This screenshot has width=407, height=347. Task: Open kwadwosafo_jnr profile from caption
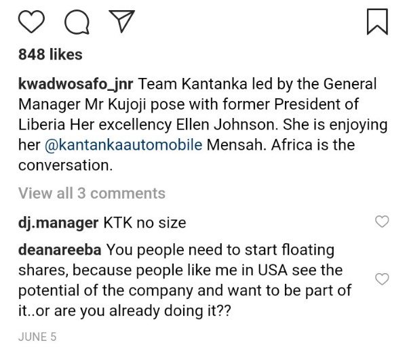click(76, 85)
